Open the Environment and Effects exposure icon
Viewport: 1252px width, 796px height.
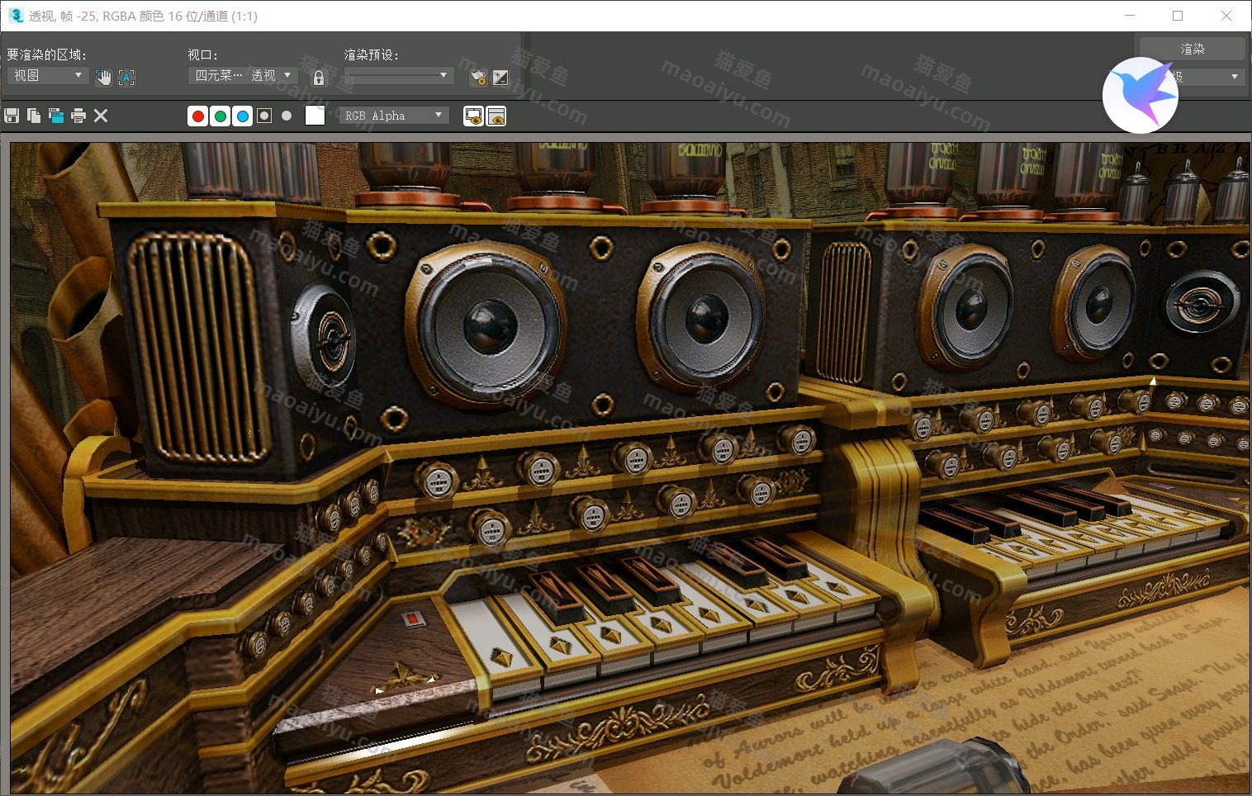[500, 78]
